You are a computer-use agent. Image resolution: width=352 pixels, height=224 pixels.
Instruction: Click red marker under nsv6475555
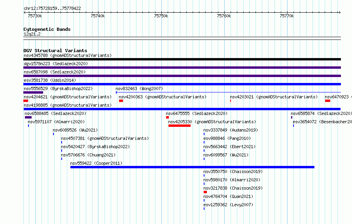[167, 117]
